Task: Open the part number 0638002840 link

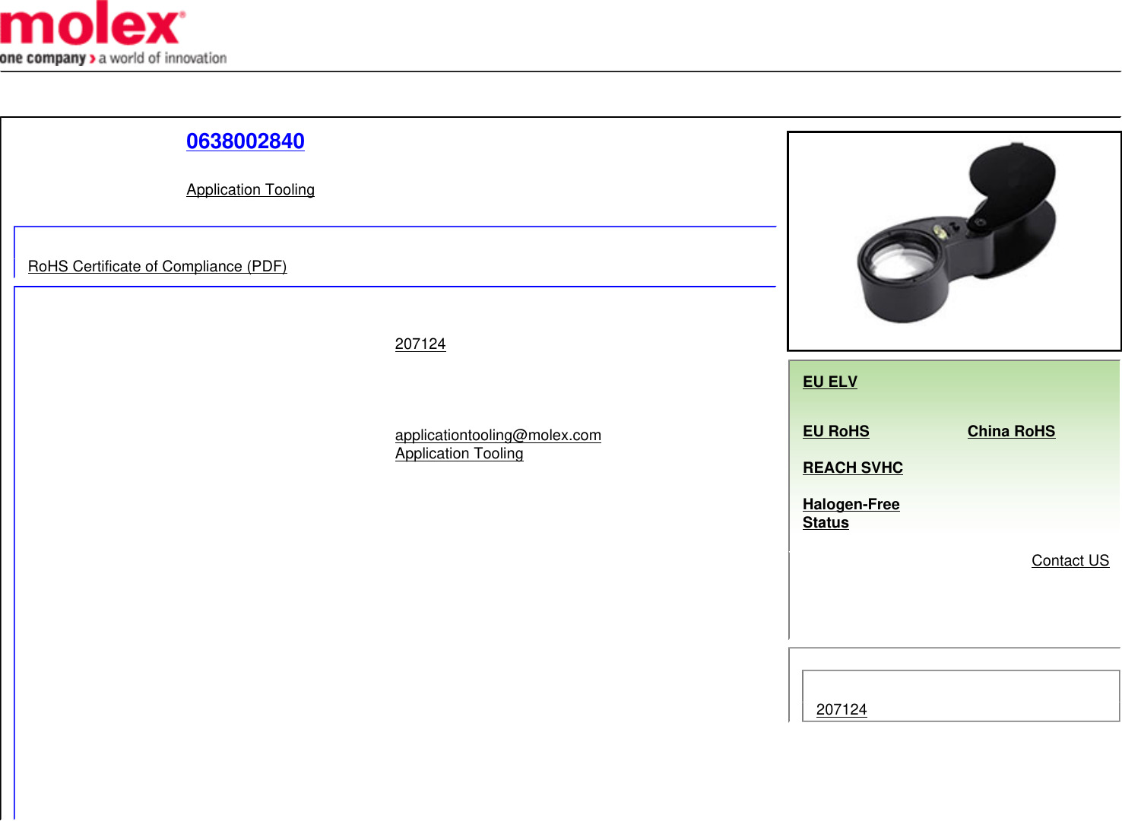Action: [246, 141]
